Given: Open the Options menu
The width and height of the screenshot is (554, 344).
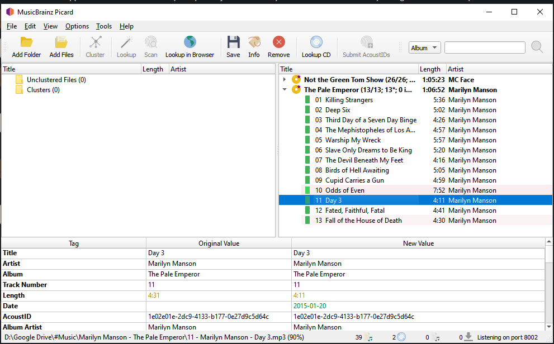Looking at the screenshot, I should 77,26.
